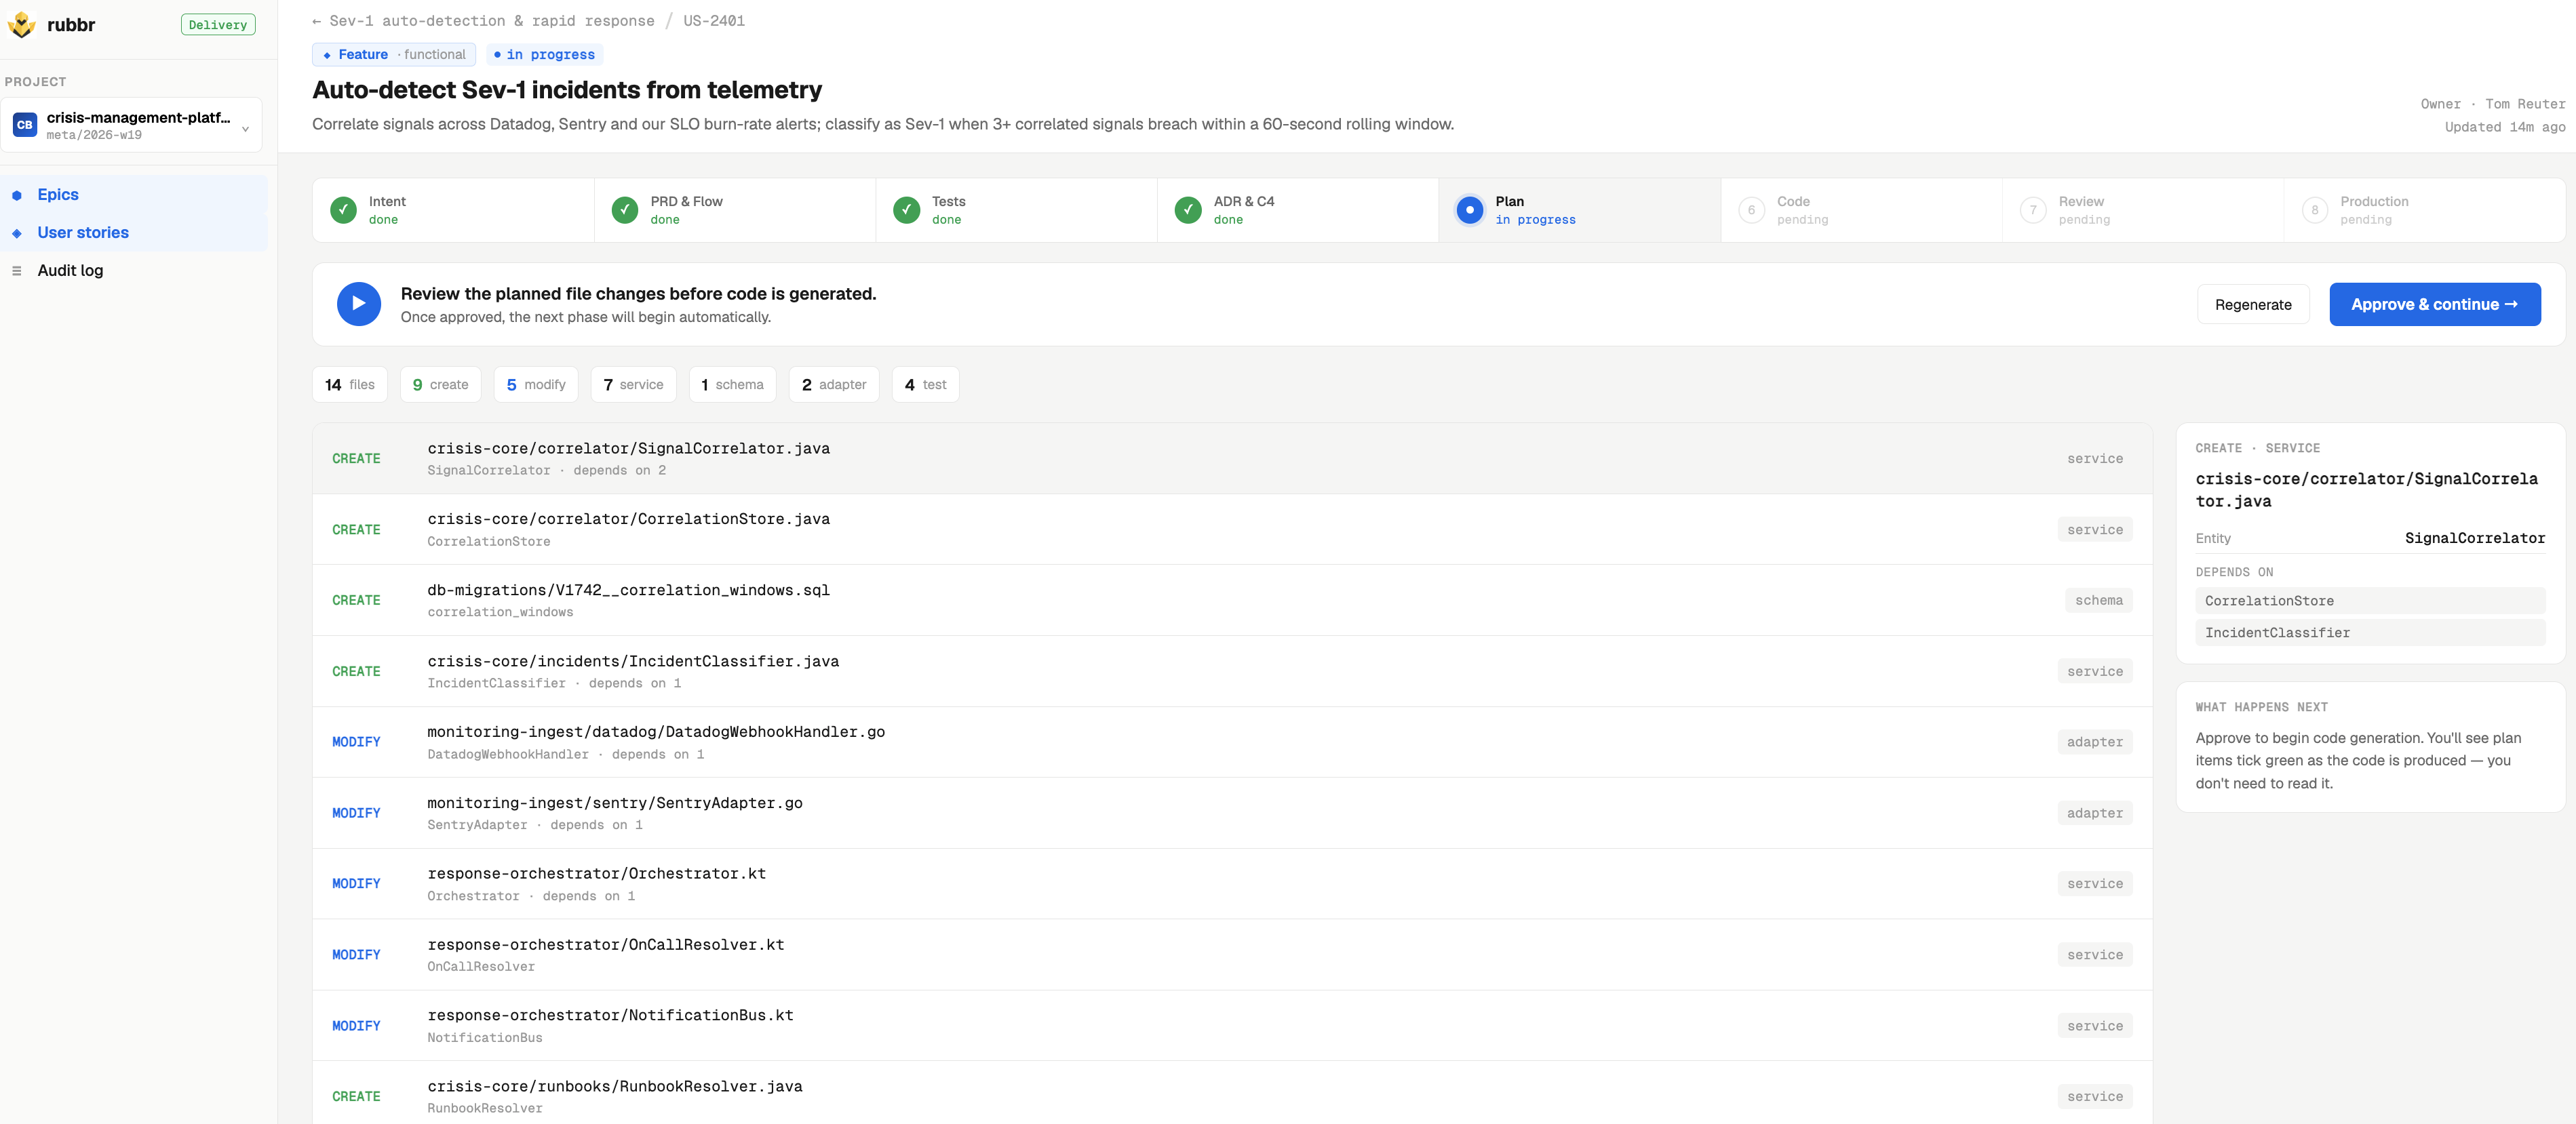The height and width of the screenshot is (1124, 2576).
Task: Select IncidentClassifier.java file row
Action: tap(1232, 671)
